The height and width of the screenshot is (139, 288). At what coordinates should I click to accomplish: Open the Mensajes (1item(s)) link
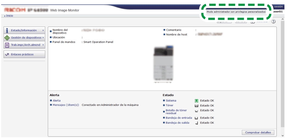tap(66, 105)
